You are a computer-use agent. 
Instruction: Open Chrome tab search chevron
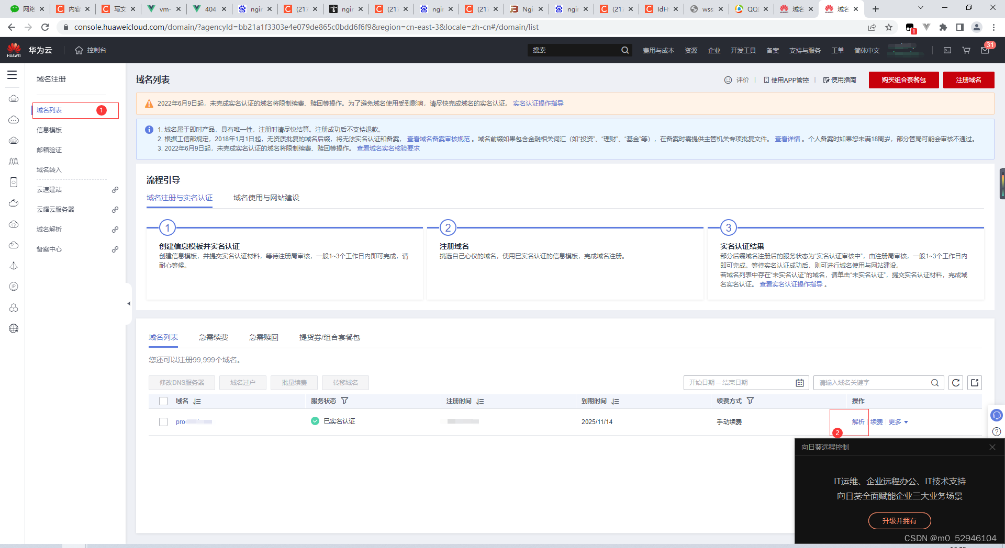point(921,8)
